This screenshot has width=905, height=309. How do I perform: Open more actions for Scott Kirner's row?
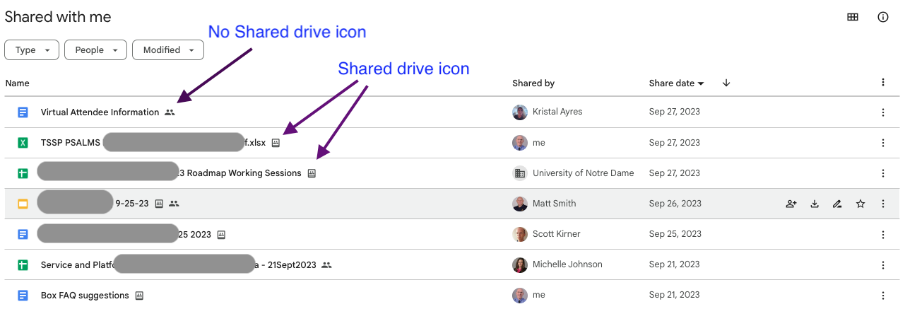point(883,234)
